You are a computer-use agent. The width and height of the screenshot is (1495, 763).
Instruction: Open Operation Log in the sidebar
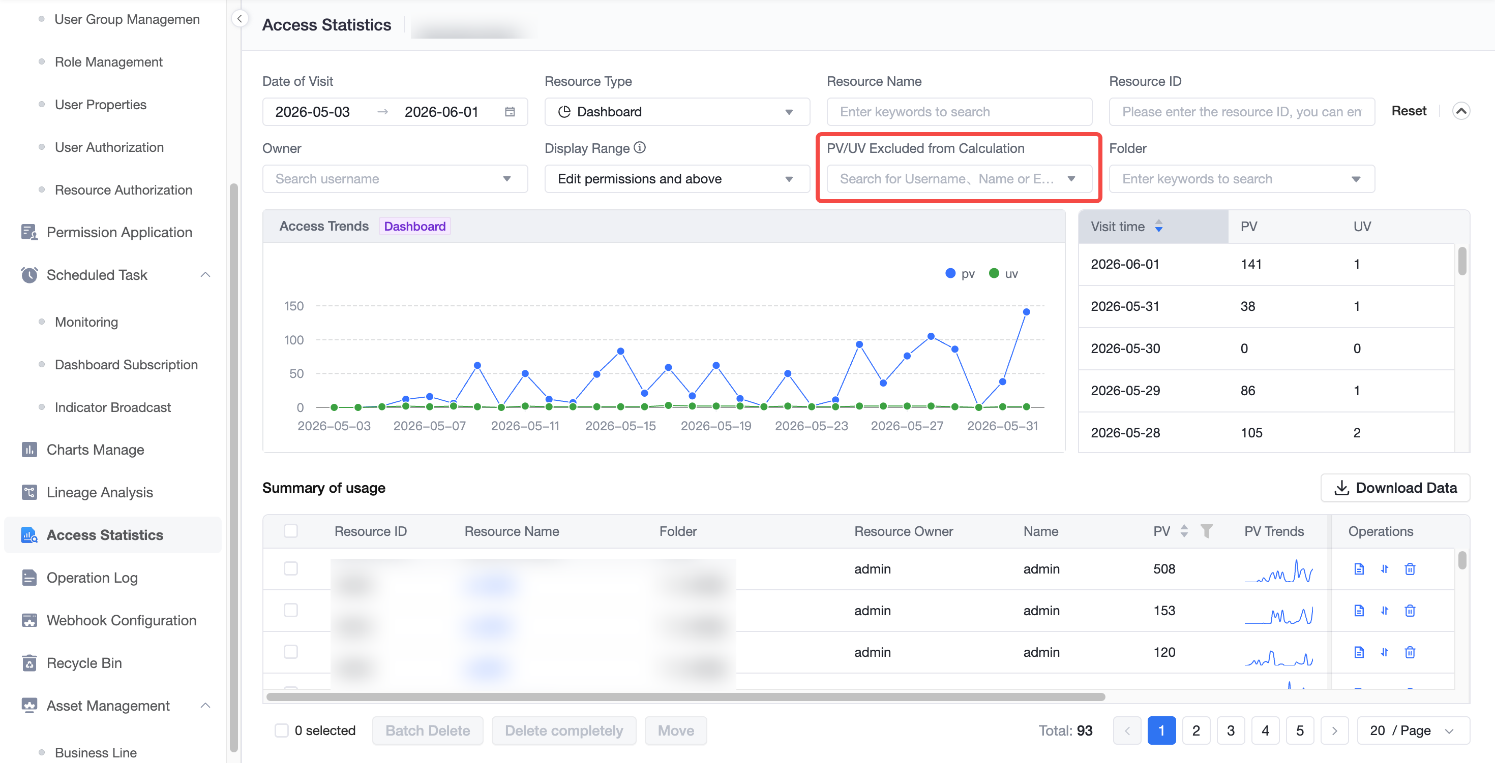(x=92, y=578)
